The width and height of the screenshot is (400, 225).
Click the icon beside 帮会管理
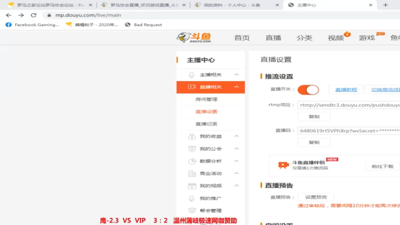[x=192, y=210]
